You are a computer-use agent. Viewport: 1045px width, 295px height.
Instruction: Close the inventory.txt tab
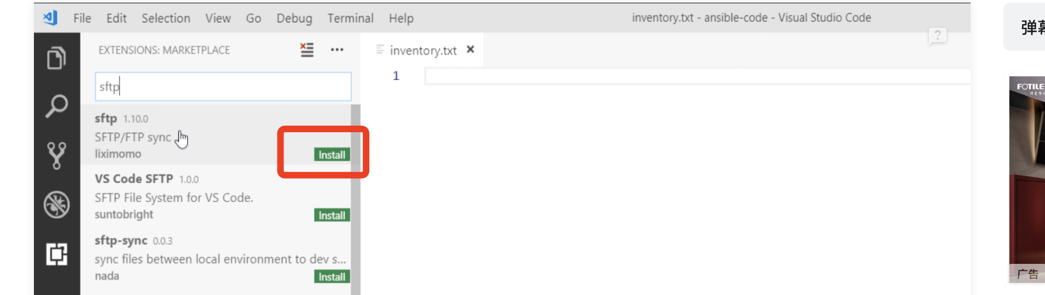[470, 50]
